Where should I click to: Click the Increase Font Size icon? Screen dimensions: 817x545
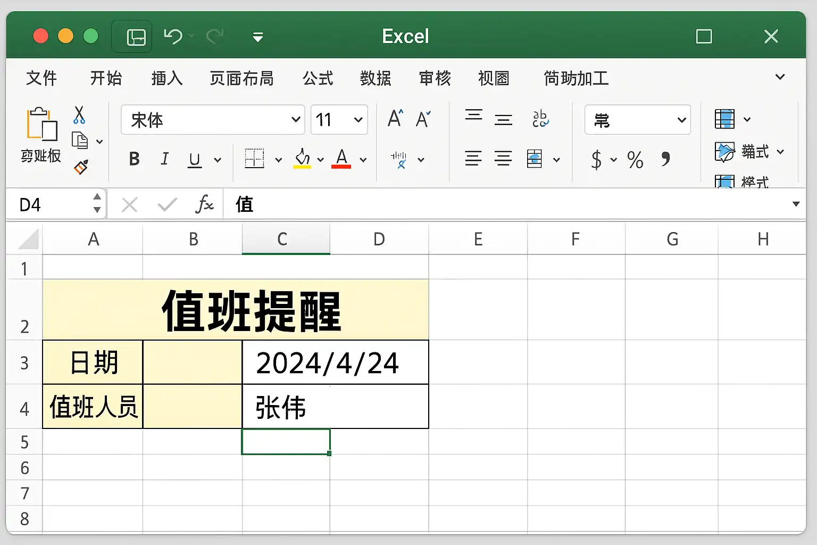[395, 118]
